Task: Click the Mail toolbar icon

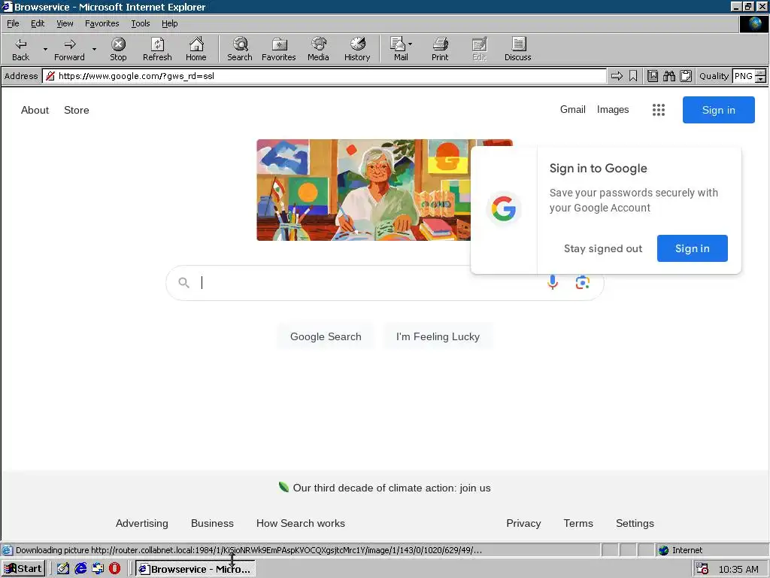Action: click(399, 49)
